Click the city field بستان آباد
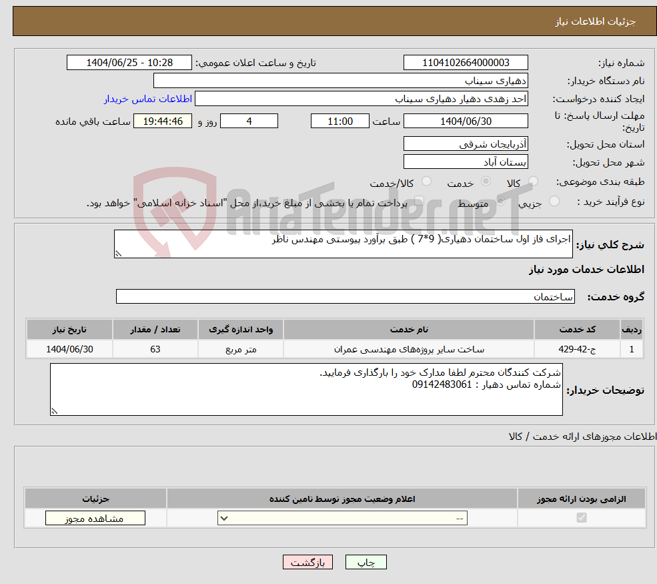The image size is (657, 584). click(466, 162)
